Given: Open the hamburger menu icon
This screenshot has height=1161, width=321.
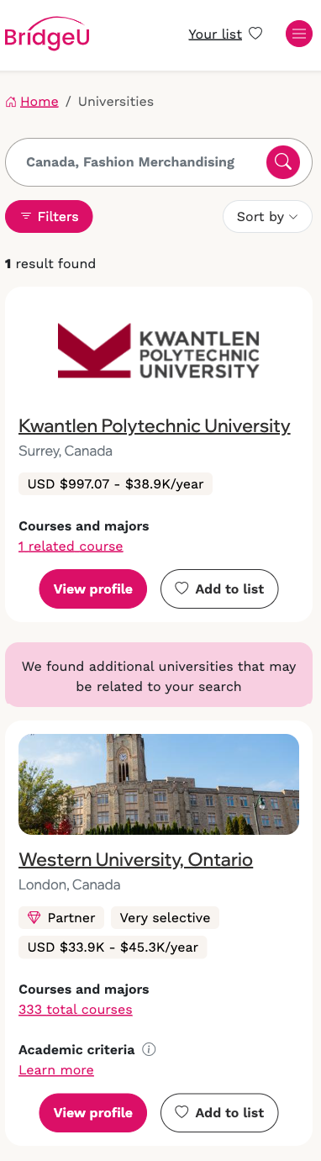Looking at the screenshot, I should point(299,34).
